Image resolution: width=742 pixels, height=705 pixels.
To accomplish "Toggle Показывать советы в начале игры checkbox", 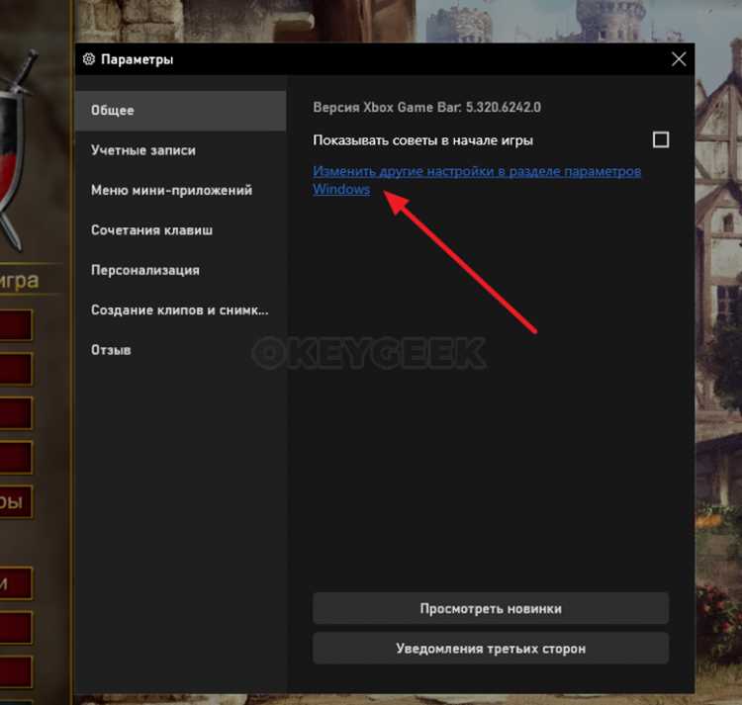I will click(661, 140).
